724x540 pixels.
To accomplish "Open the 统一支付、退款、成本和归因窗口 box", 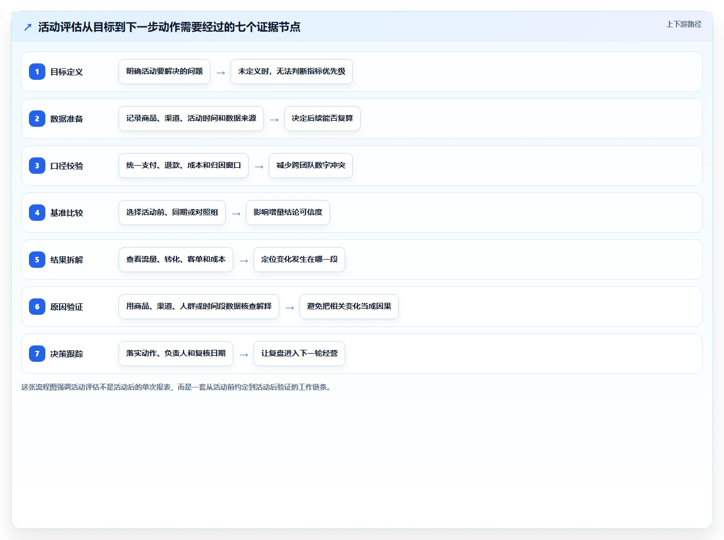I will [x=184, y=166].
